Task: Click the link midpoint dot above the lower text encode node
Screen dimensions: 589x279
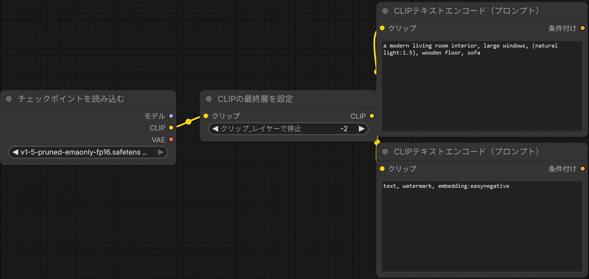Action: pos(377,142)
